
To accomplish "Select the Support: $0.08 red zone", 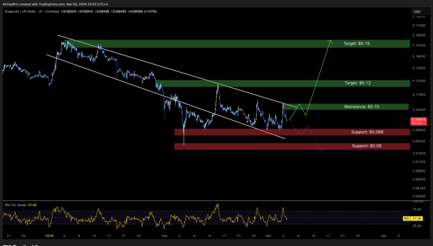I will click(369, 146).
